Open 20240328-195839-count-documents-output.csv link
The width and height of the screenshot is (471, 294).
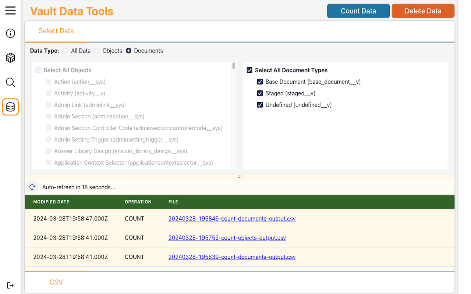(x=232, y=257)
